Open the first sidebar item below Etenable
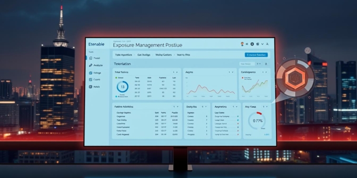 (95, 58)
